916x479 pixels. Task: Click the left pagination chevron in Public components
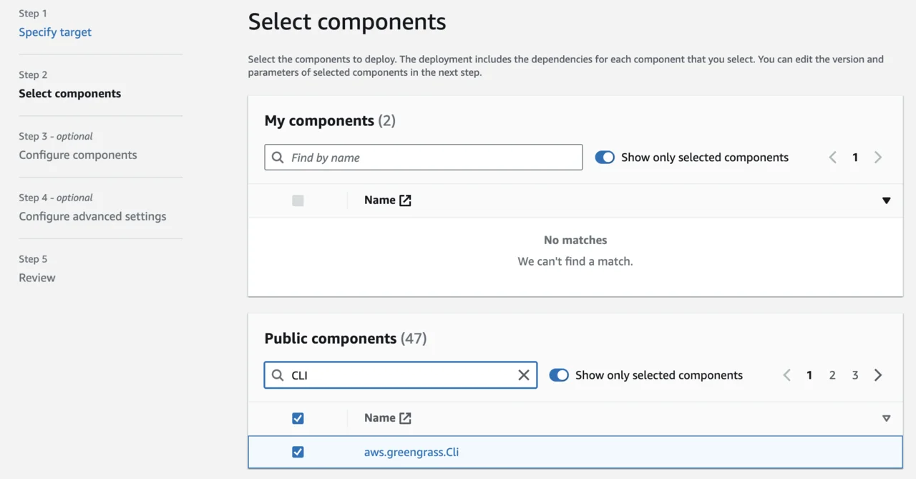[x=786, y=374]
